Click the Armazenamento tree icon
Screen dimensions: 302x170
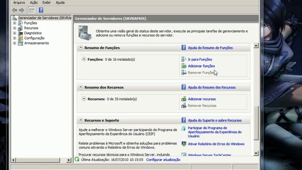(x=20, y=43)
